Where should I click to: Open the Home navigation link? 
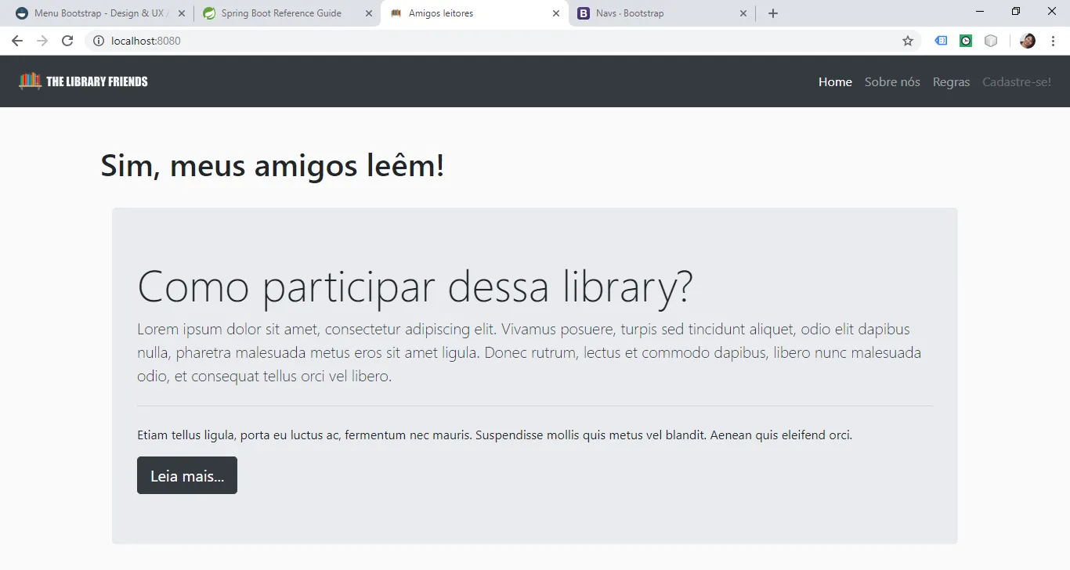coord(835,81)
